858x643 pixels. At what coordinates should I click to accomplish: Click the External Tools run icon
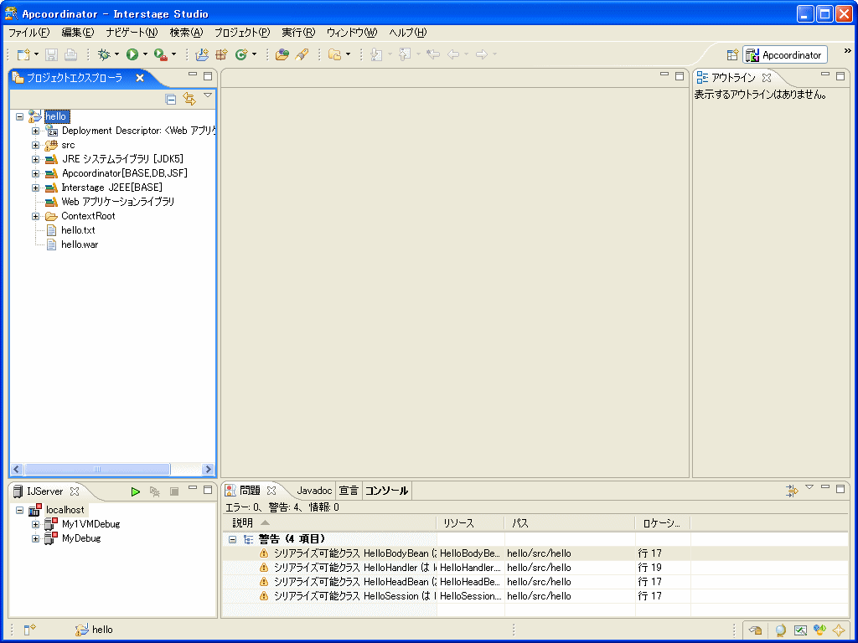(x=160, y=54)
